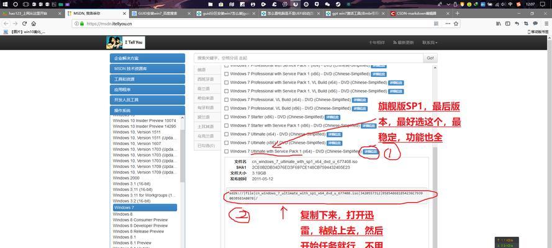Switch to the hao123 browser tab
Viewport: 552px width, 248px height.
click(x=31, y=14)
